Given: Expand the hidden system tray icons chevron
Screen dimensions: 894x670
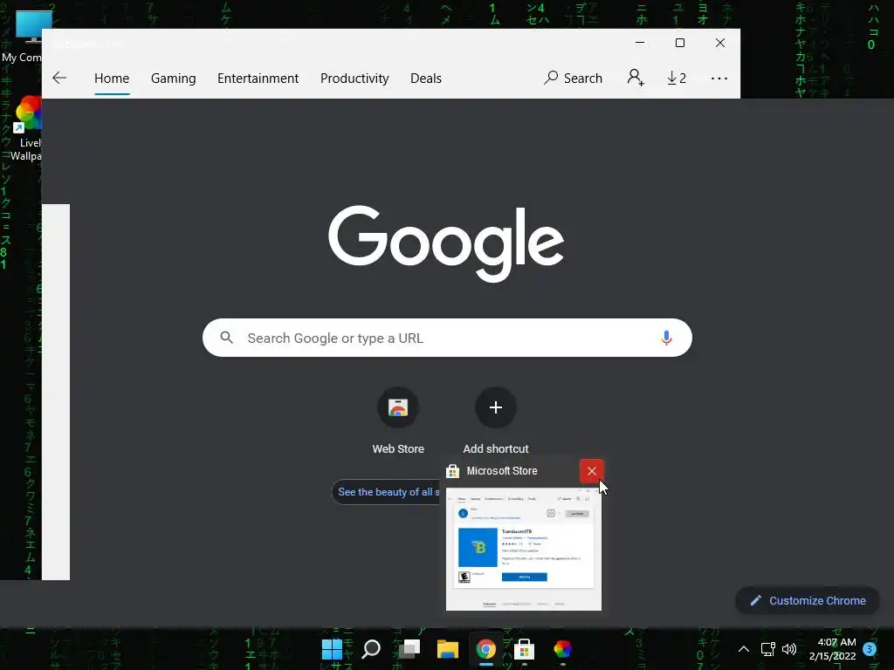Looking at the screenshot, I should 744,649.
